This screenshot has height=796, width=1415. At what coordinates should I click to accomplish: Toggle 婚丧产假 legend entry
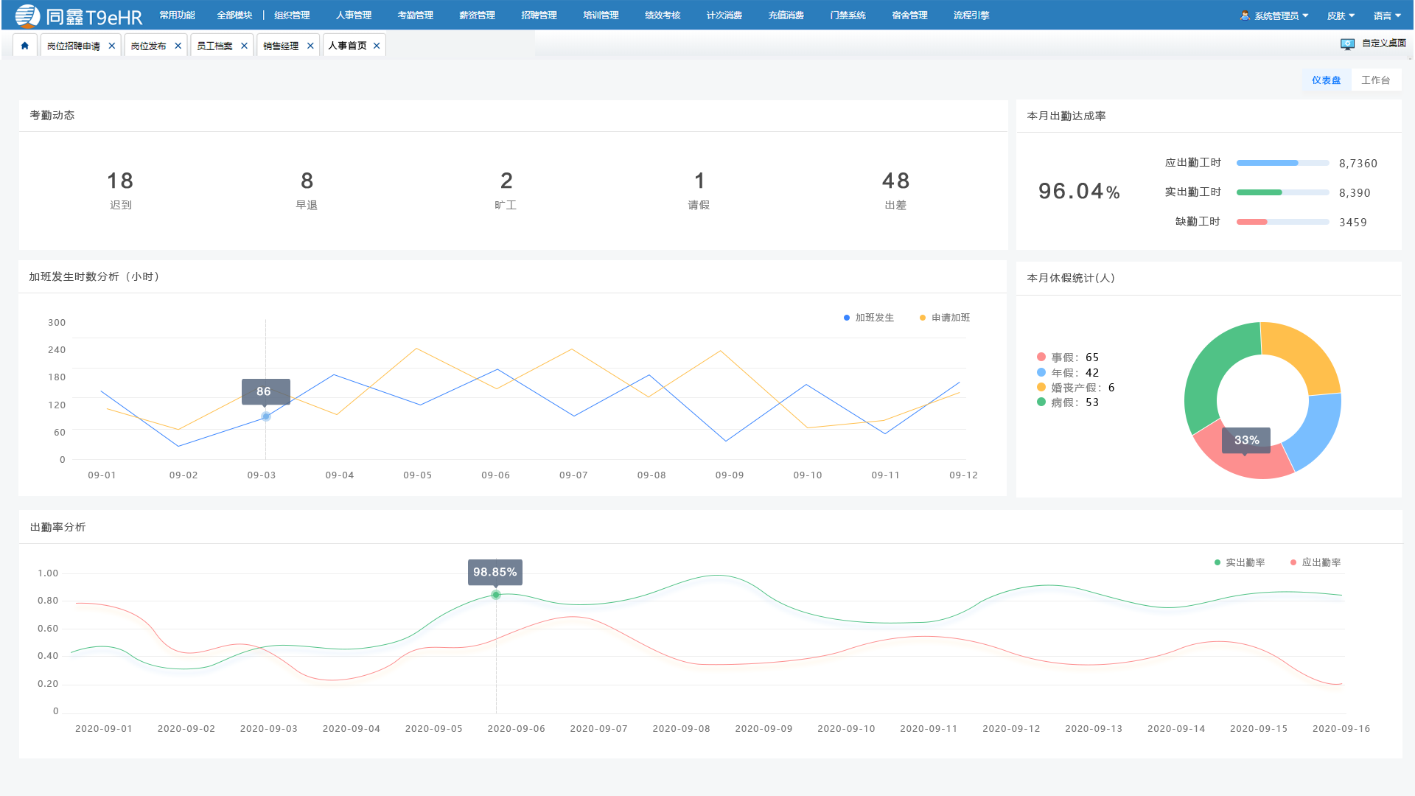pyautogui.click(x=1076, y=388)
